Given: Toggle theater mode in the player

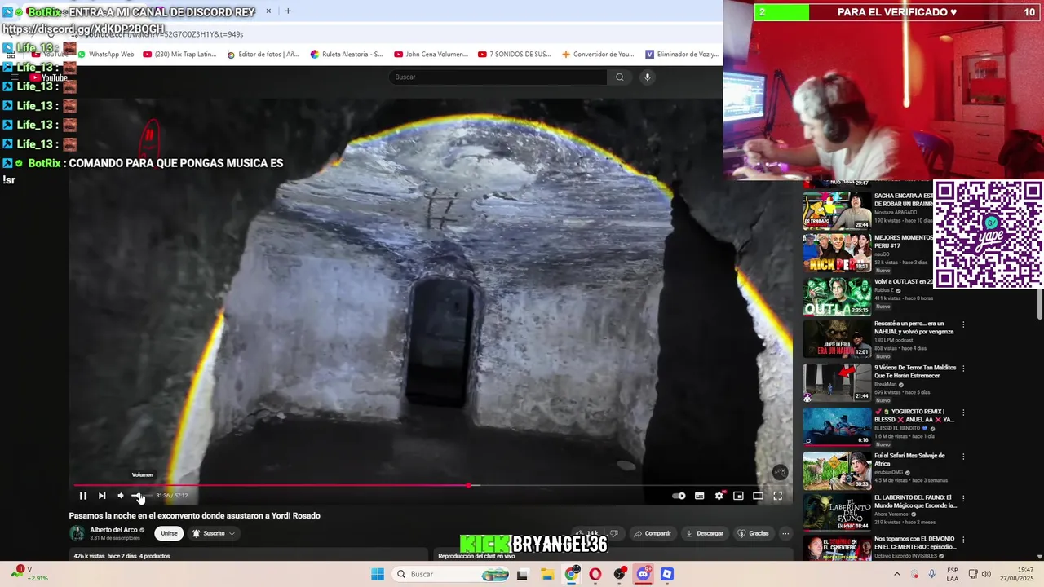Looking at the screenshot, I should tap(758, 496).
